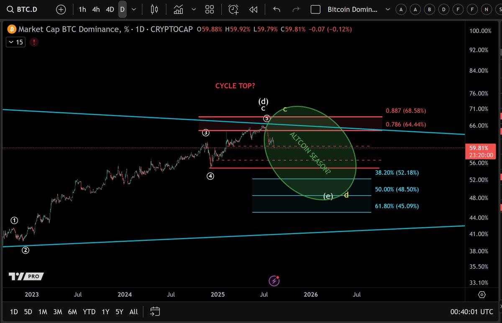Open the Indicators panel
Screen dimensions: 502x323
click(x=179, y=9)
